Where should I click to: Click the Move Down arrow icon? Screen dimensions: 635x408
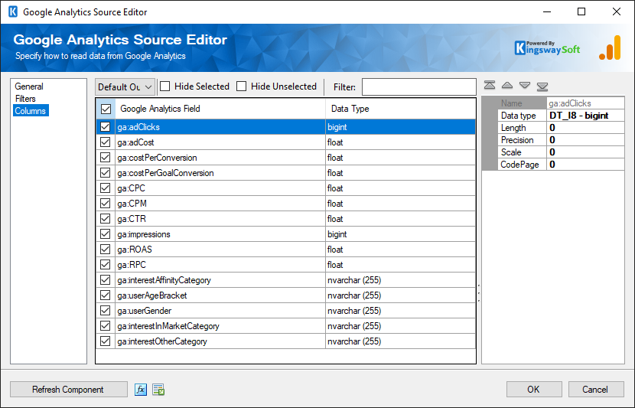tap(525, 85)
